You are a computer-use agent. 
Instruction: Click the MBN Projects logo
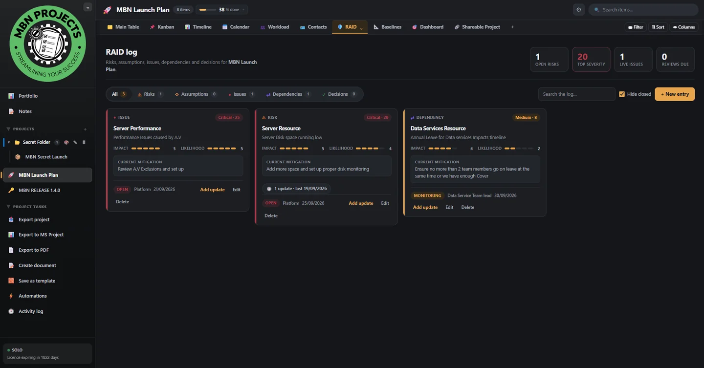coord(47,44)
